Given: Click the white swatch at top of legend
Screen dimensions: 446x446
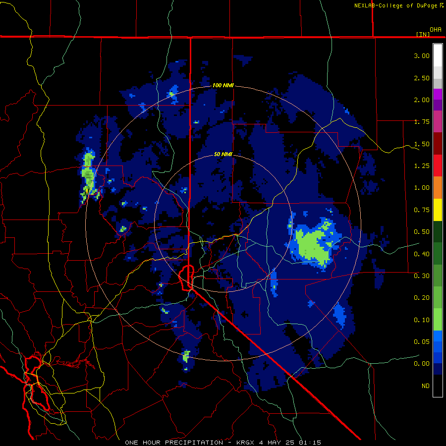Looking at the screenshot, I should (438, 55).
